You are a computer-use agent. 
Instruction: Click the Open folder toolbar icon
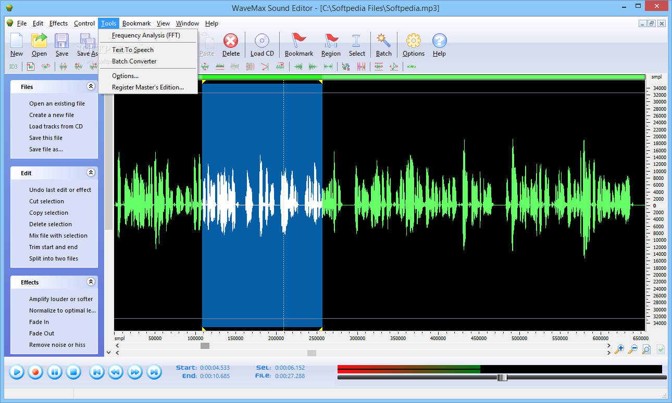(39, 41)
